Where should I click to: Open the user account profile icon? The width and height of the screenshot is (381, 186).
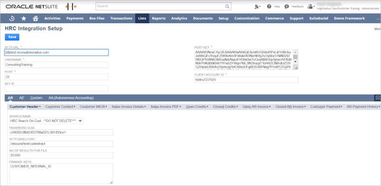point(311,6)
